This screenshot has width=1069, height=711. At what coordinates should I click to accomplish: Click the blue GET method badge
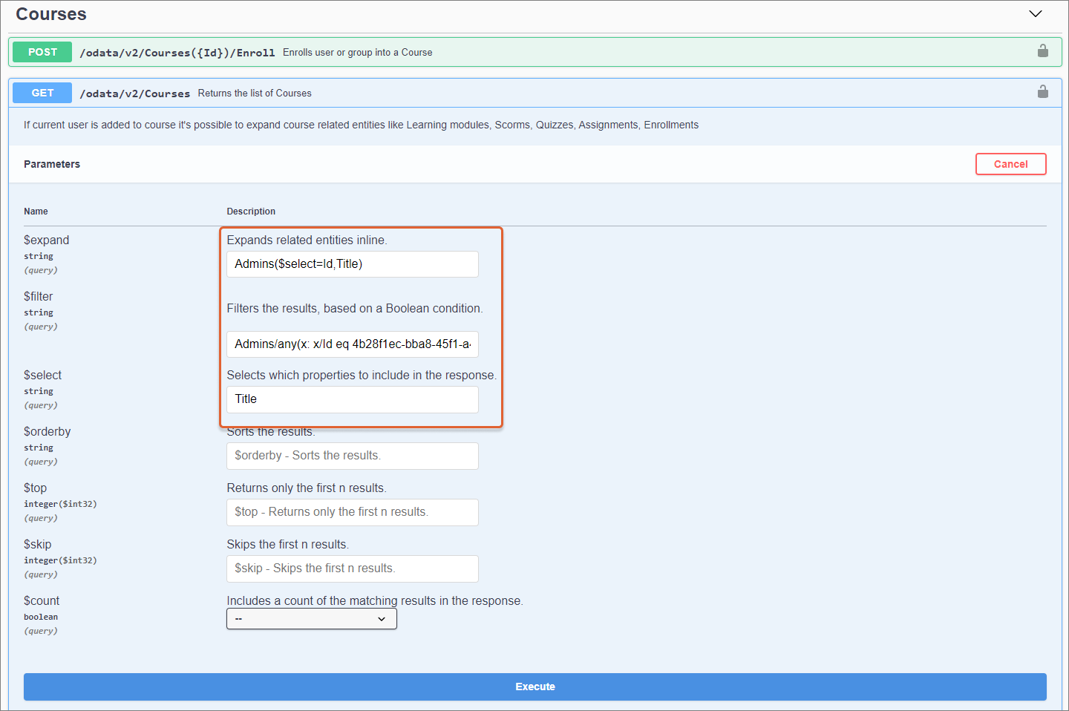[x=42, y=93]
